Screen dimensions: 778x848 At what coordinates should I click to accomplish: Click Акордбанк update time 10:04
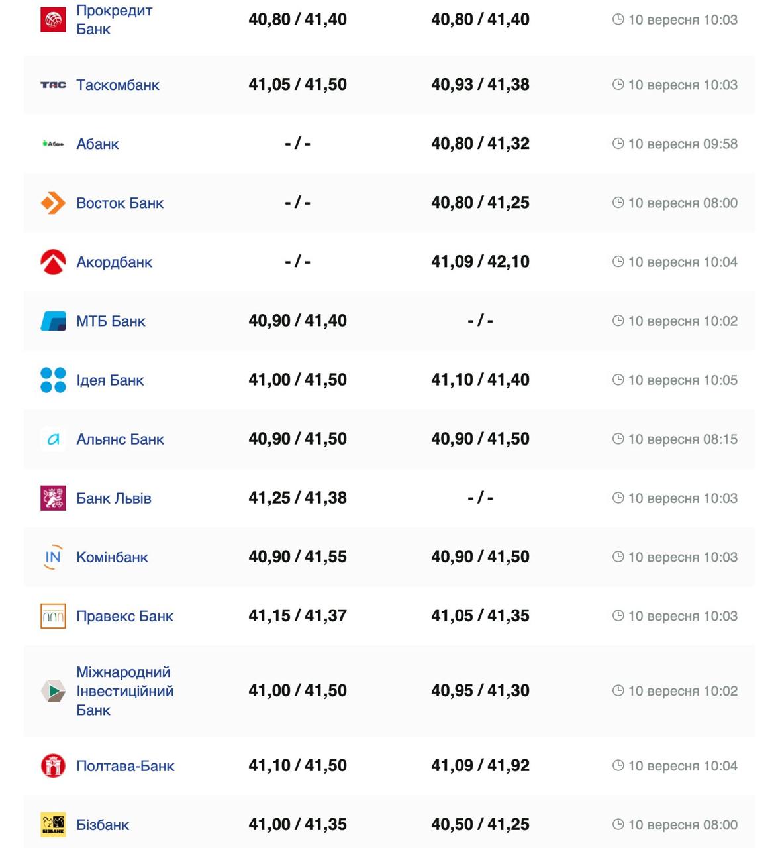point(682,262)
